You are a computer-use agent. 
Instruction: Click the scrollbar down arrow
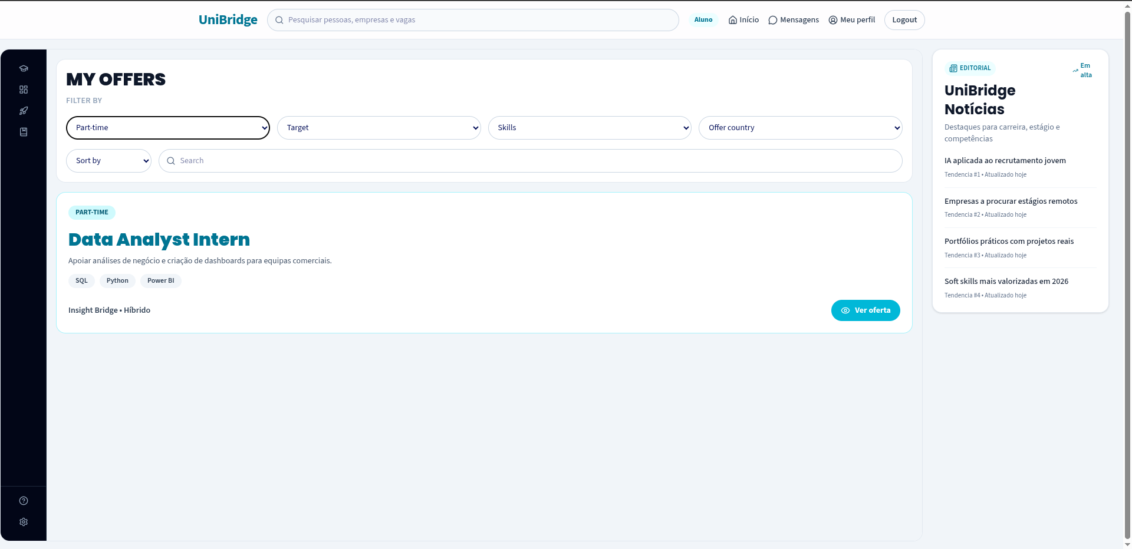(1127, 544)
